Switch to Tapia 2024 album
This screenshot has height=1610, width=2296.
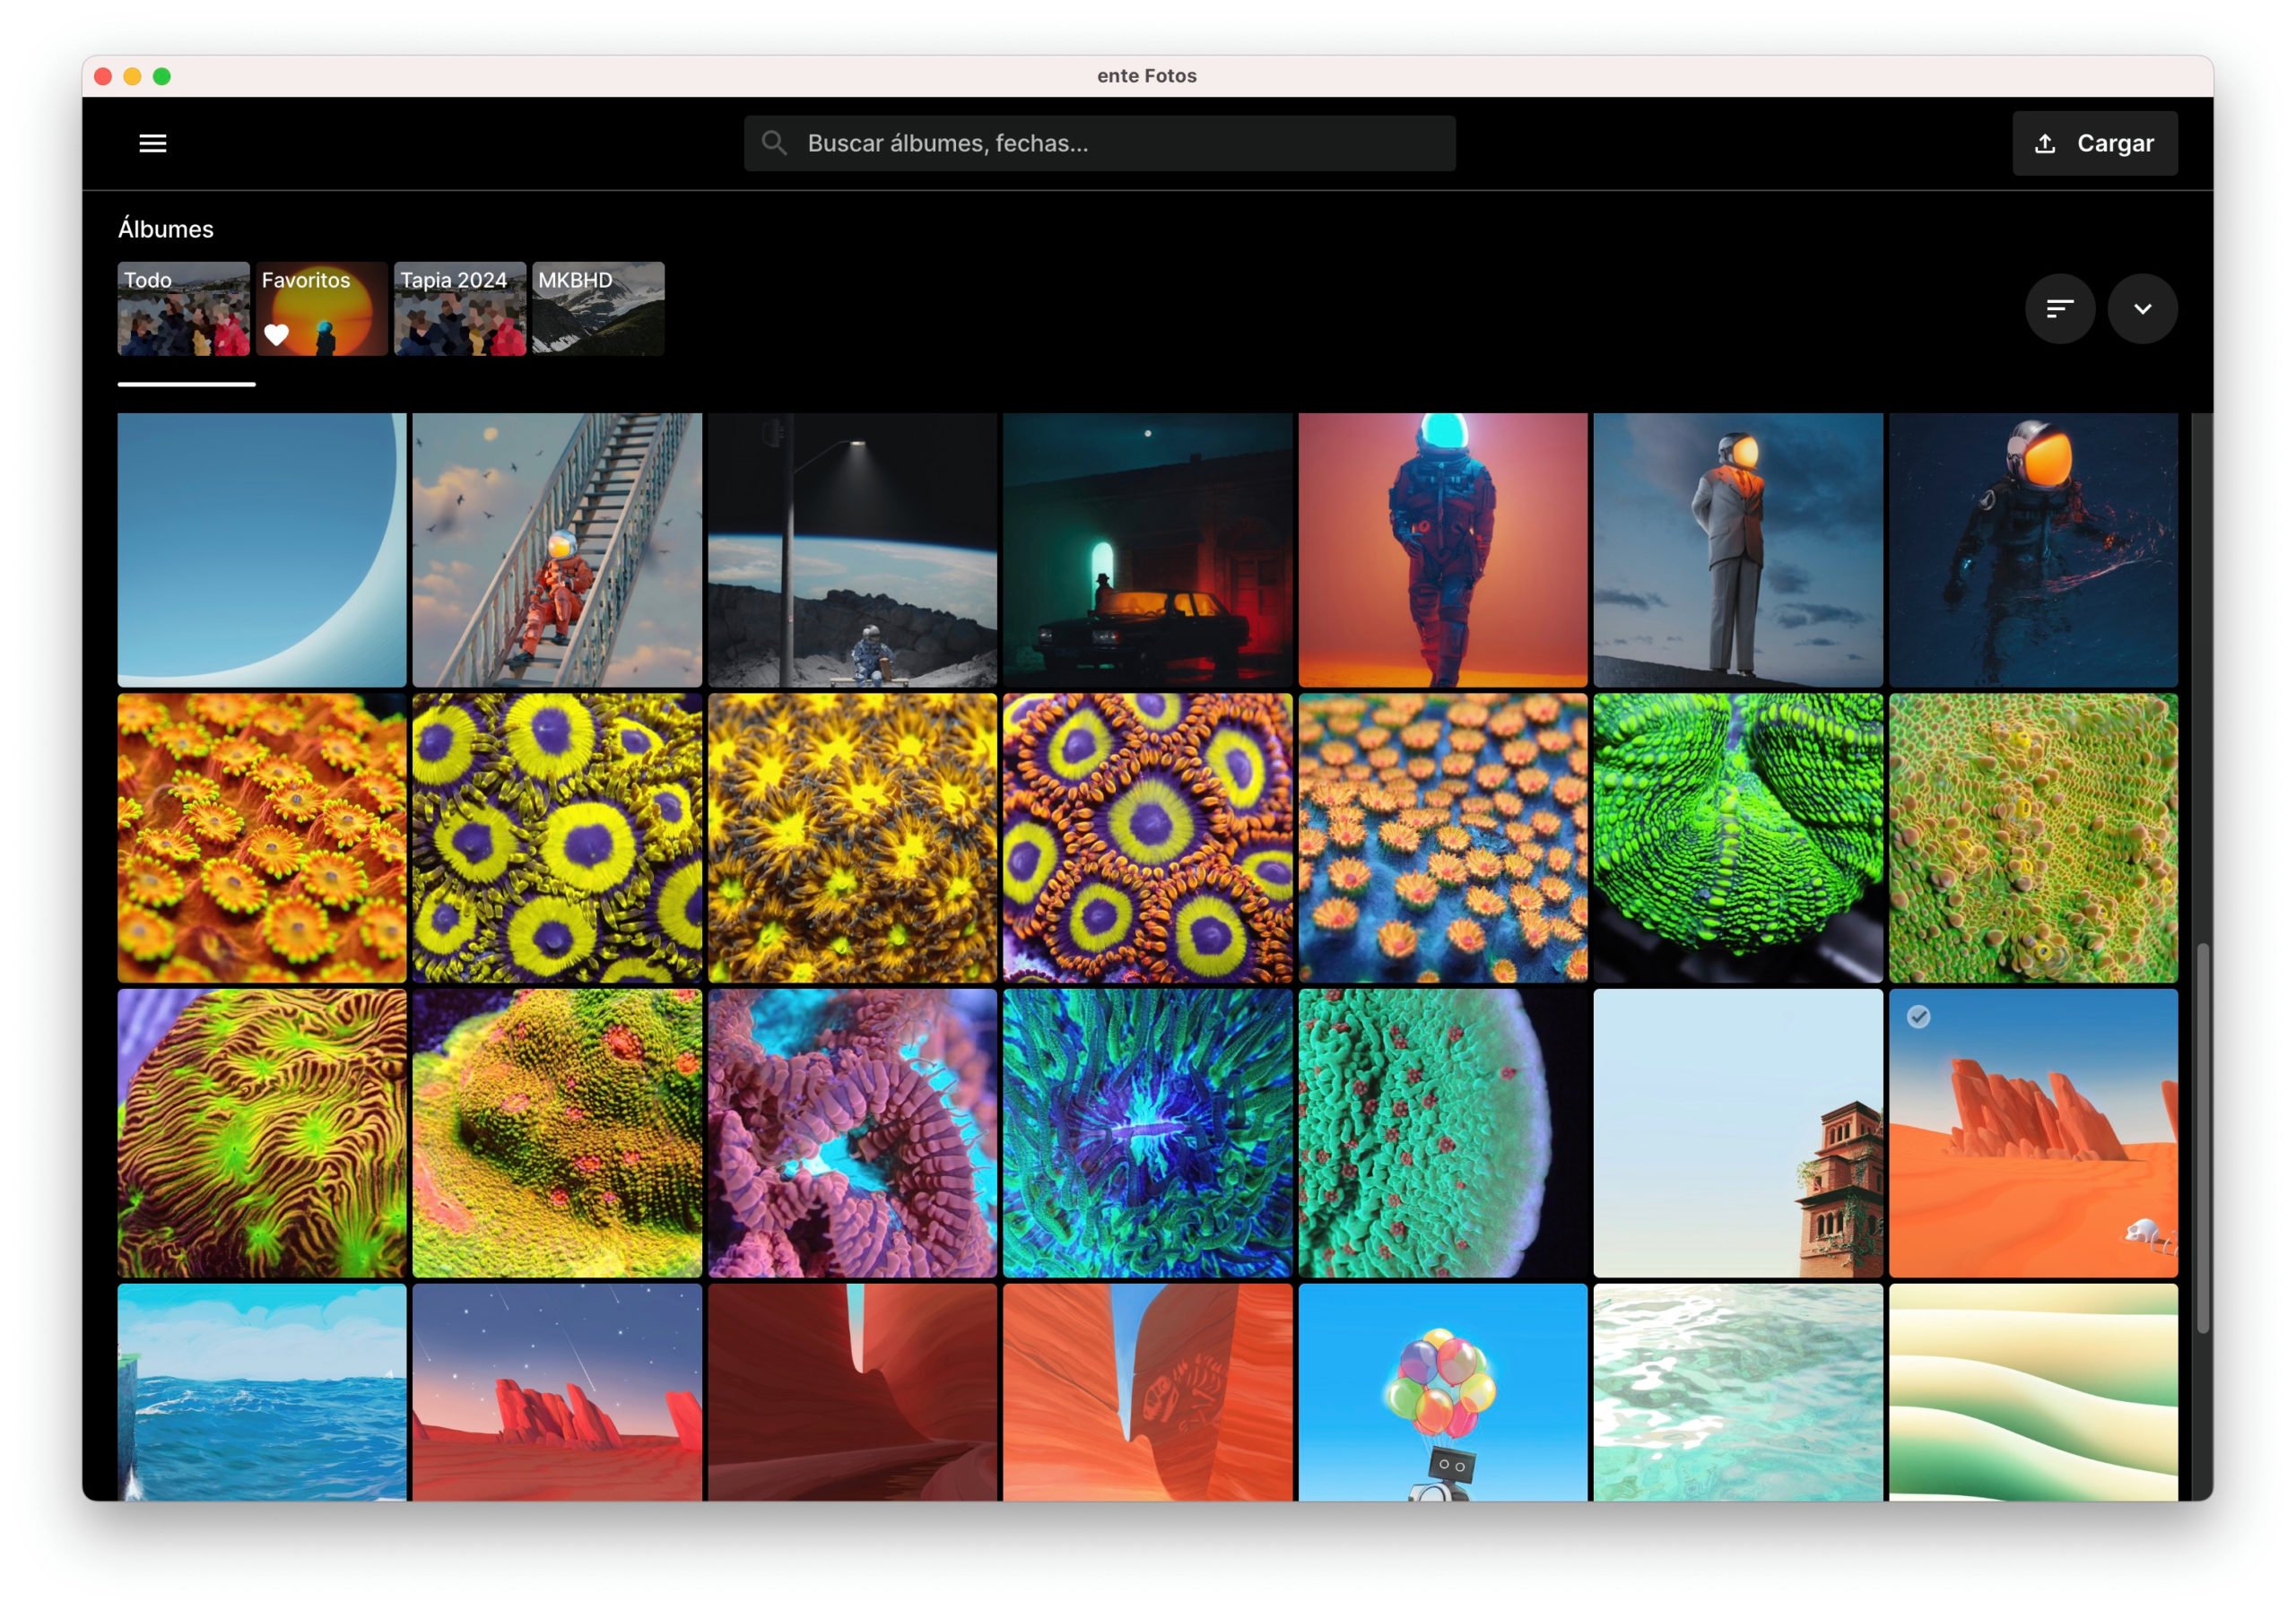pos(459,307)
